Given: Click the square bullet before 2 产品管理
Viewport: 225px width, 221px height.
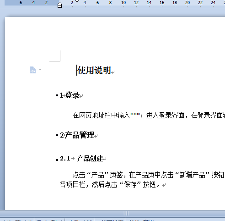Looking at the screenshot, I should [57, 135].
